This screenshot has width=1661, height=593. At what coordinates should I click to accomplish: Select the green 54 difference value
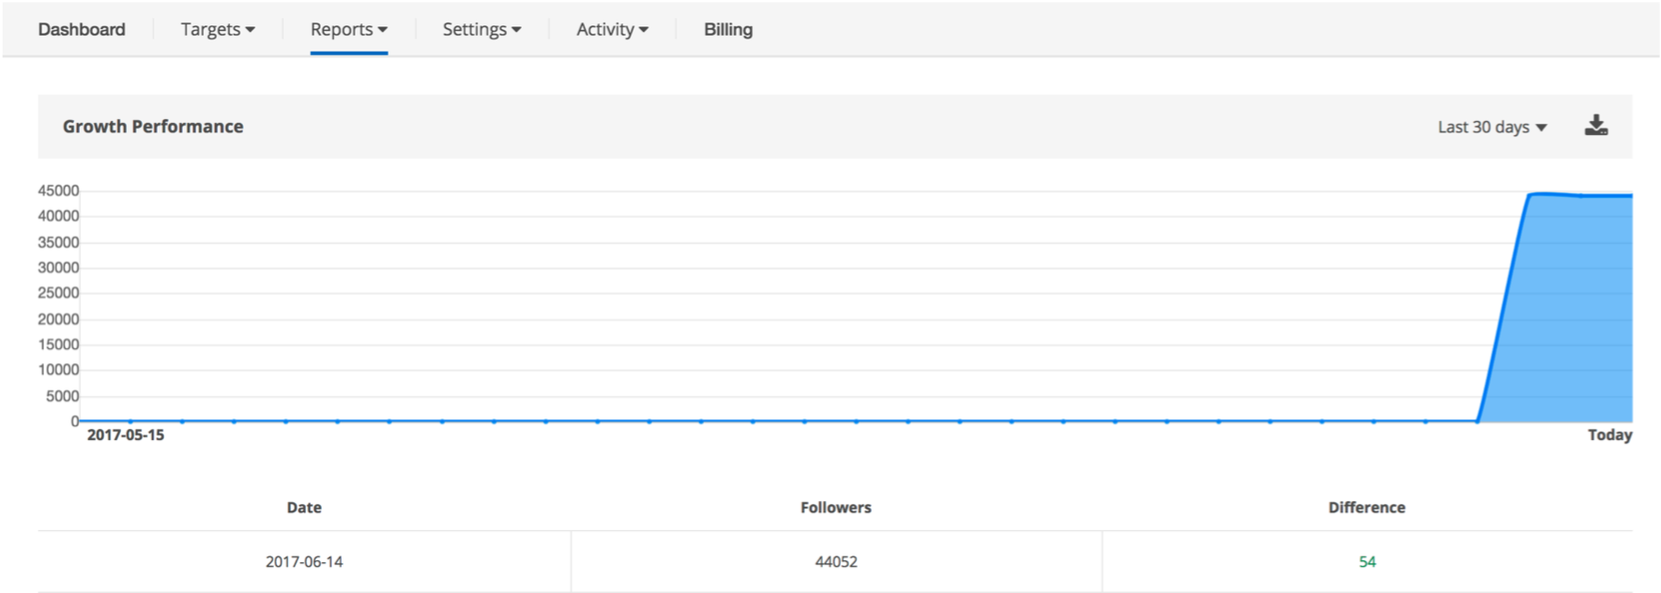(x=1367, y=562)
